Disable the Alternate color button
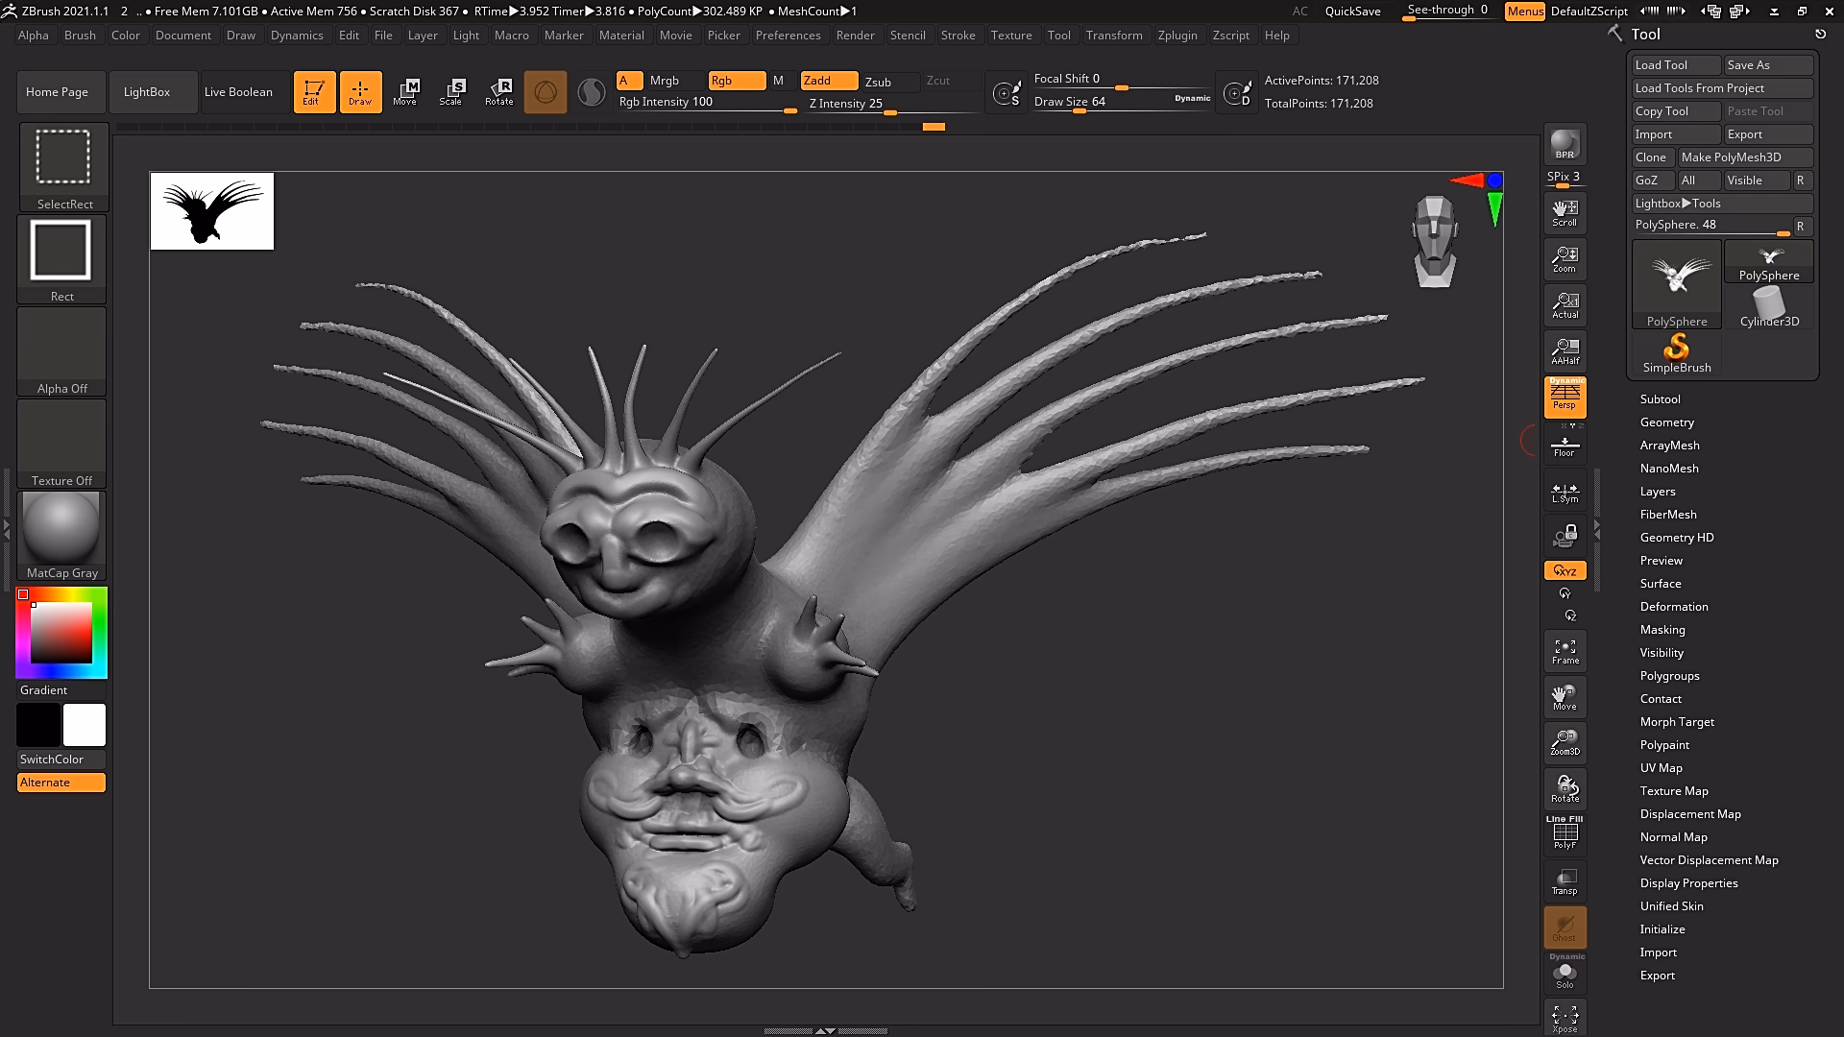 click(61, 783)
